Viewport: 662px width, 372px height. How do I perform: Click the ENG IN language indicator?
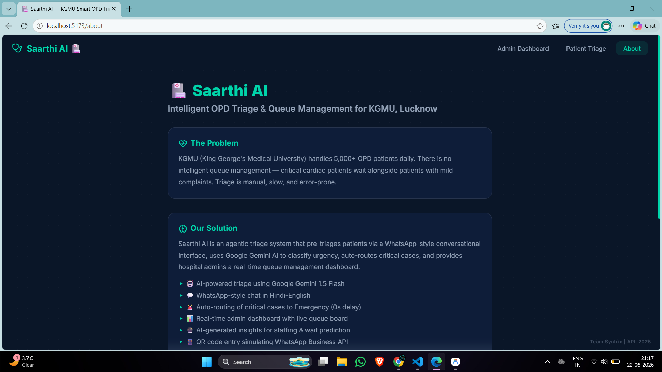578,362
